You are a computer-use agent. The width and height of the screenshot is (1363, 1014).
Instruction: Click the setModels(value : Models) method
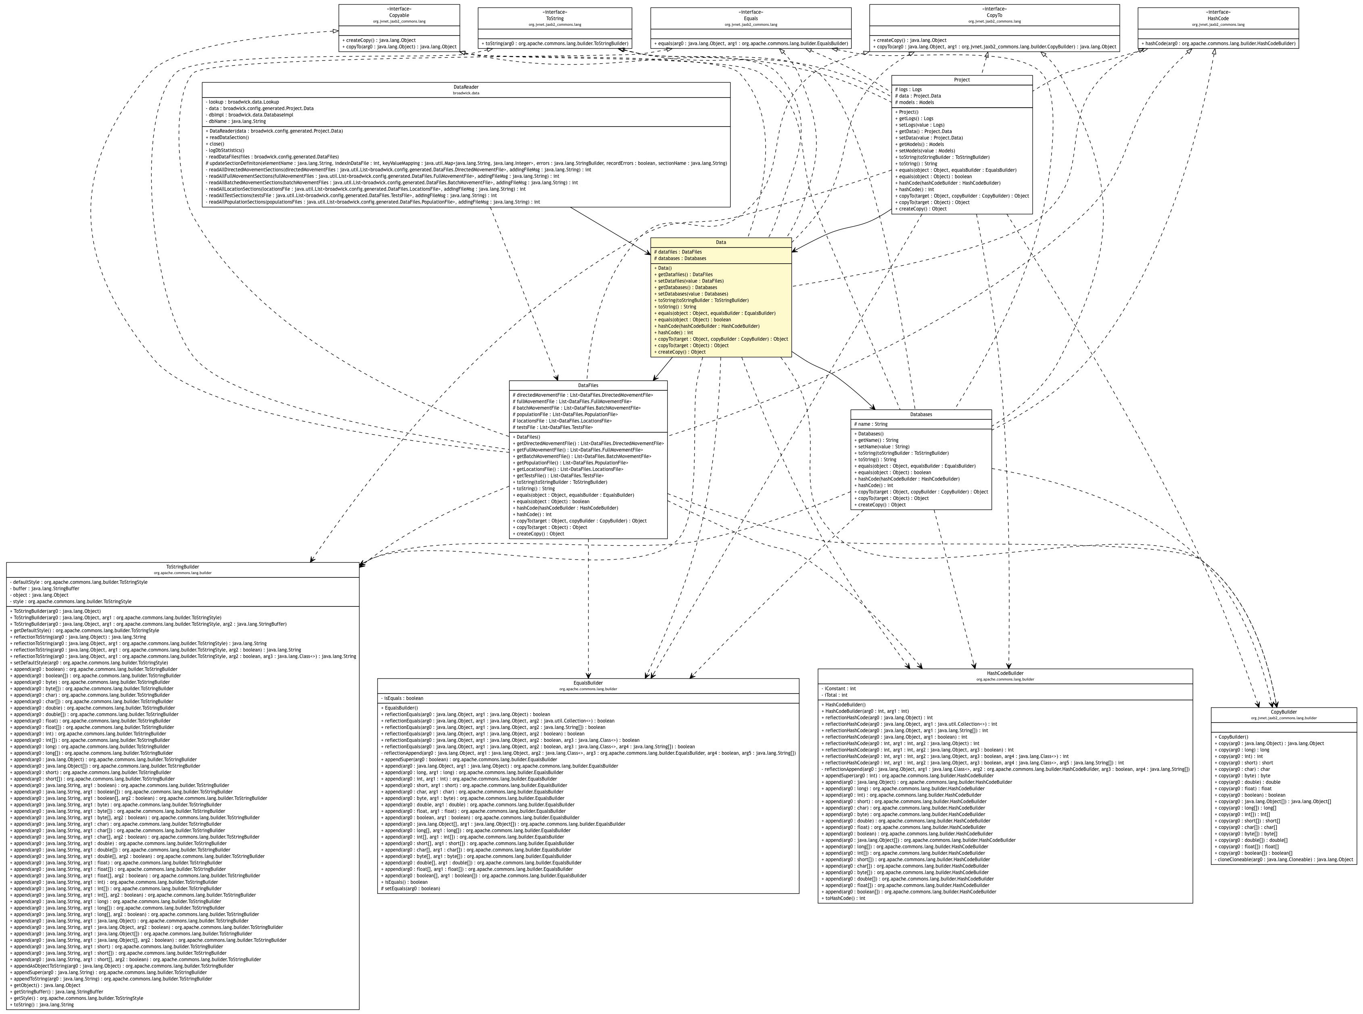pos(925,150)
